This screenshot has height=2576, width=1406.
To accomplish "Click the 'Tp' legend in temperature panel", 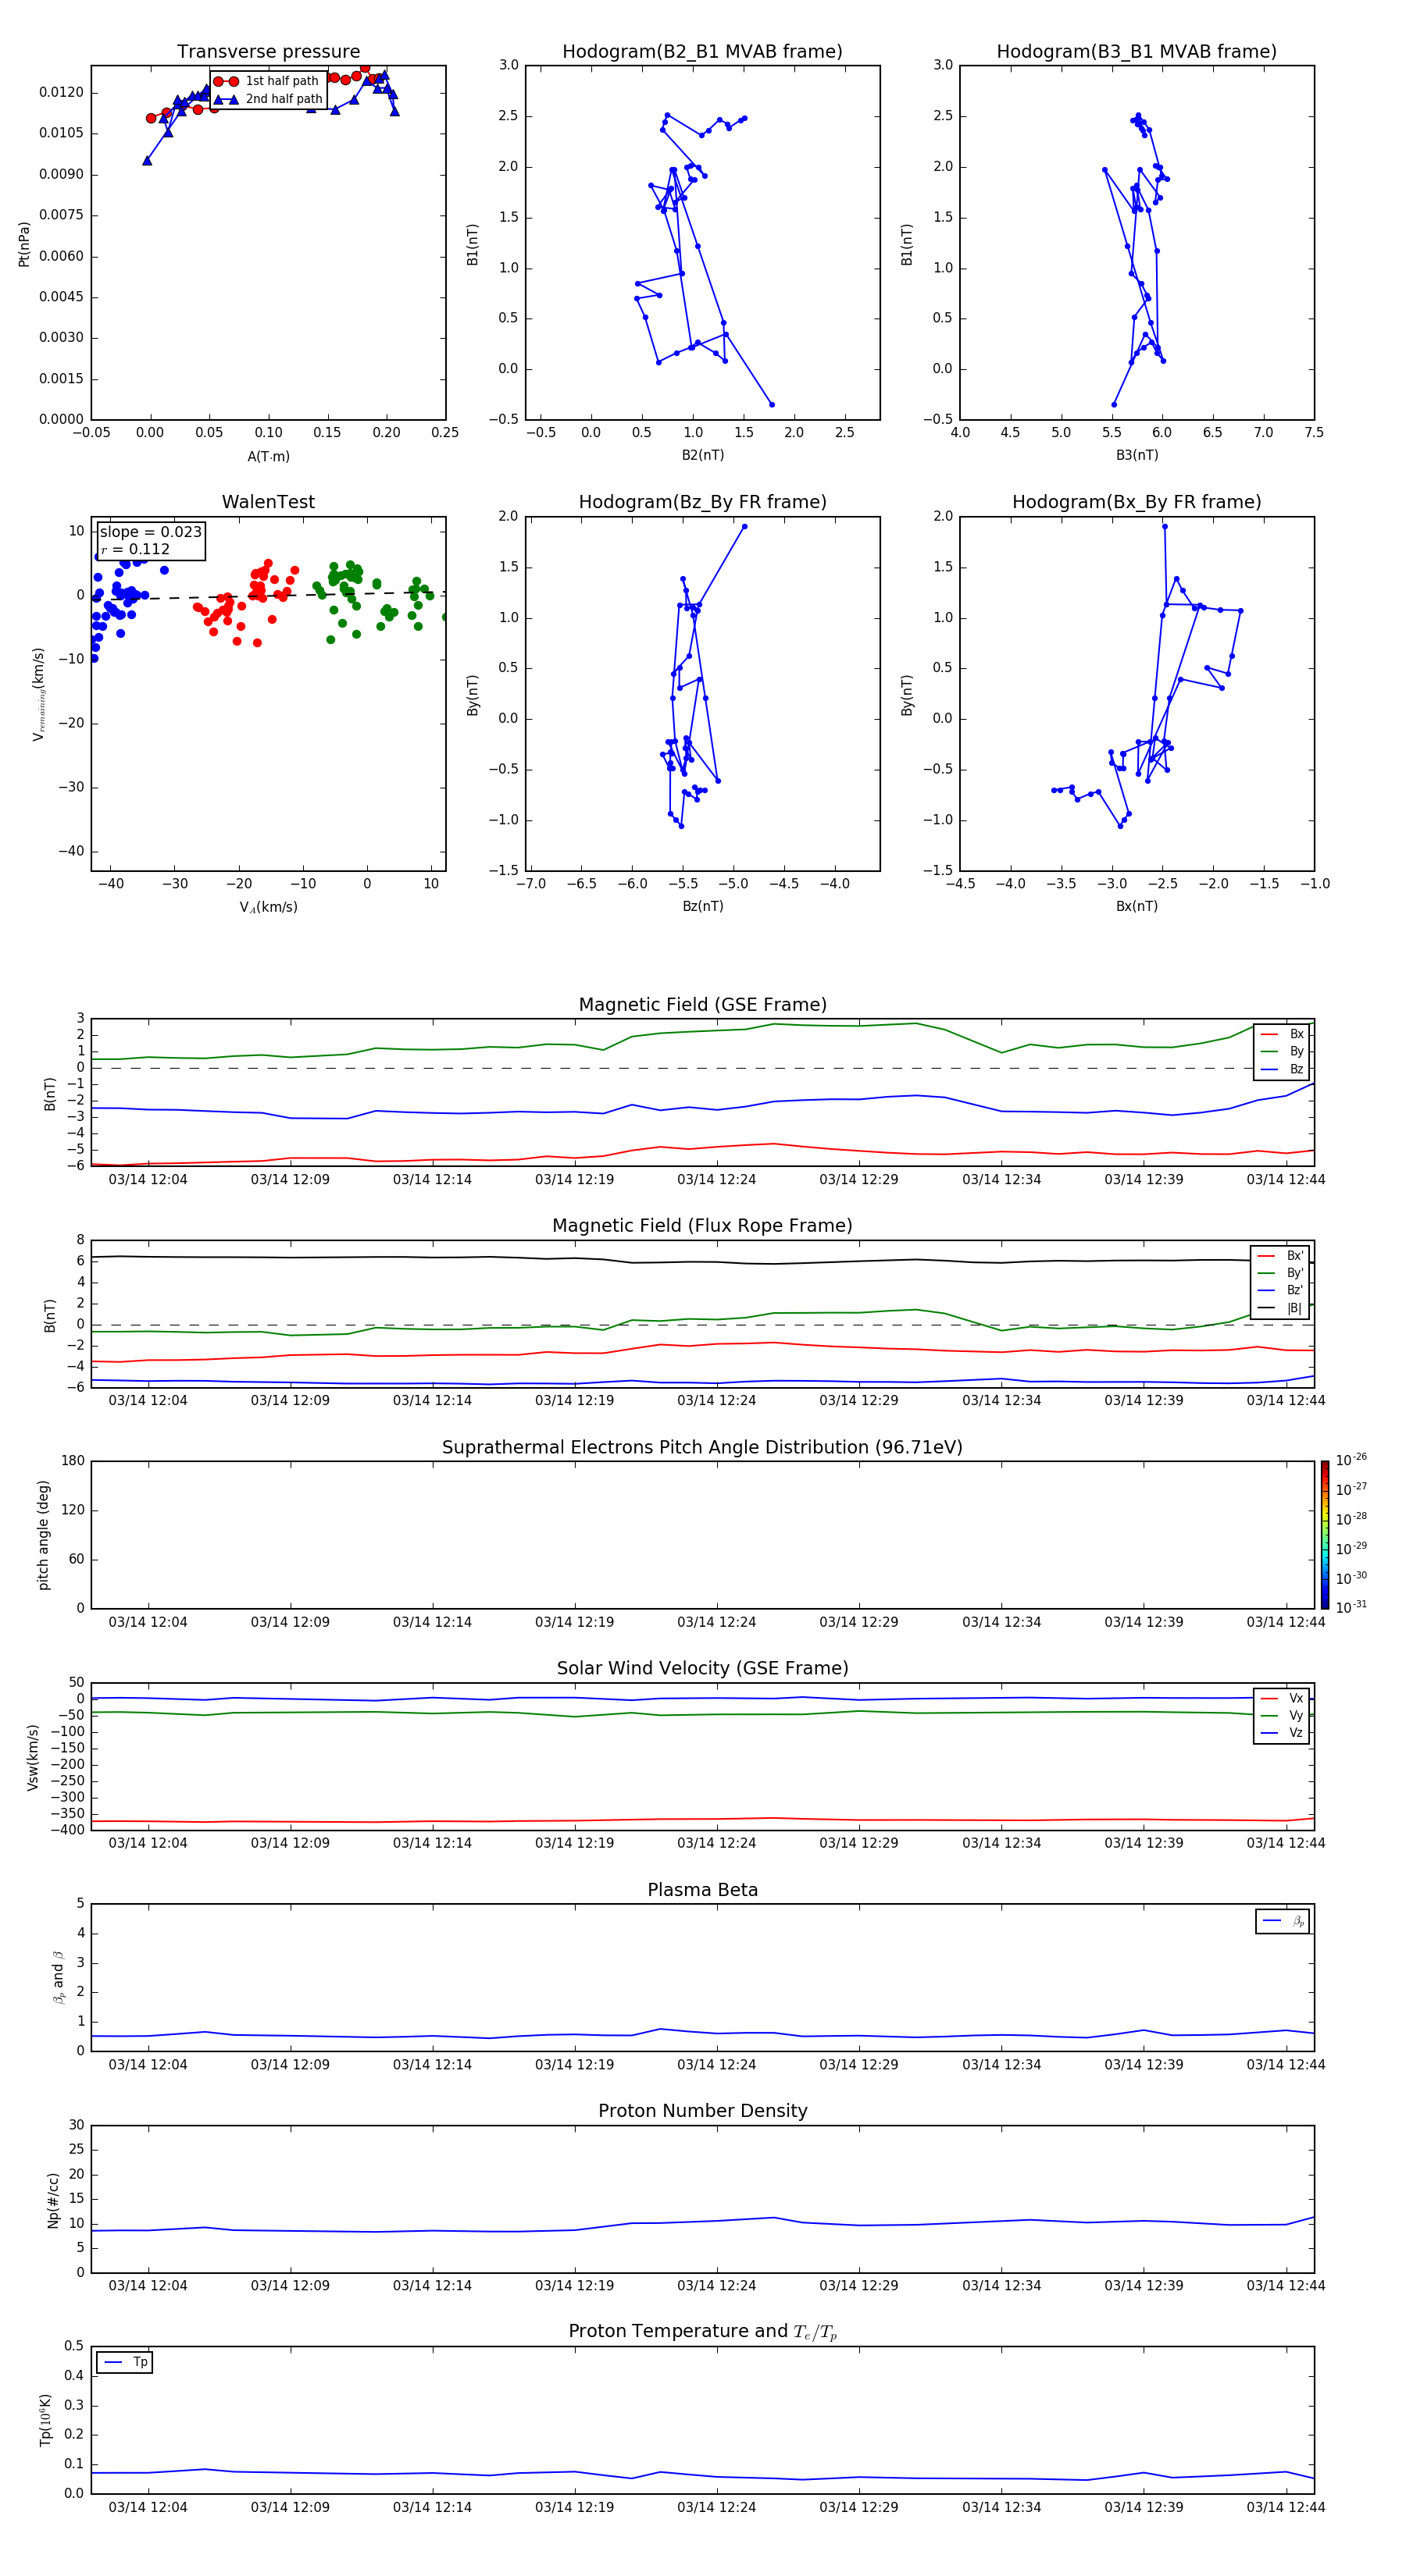I will (x=125, y=2362).
